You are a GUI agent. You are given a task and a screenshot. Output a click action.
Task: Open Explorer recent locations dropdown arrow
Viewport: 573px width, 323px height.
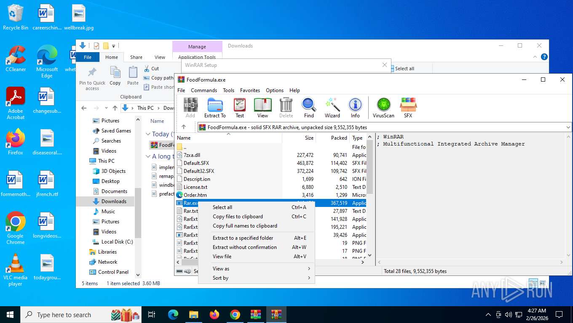[106, 108]
